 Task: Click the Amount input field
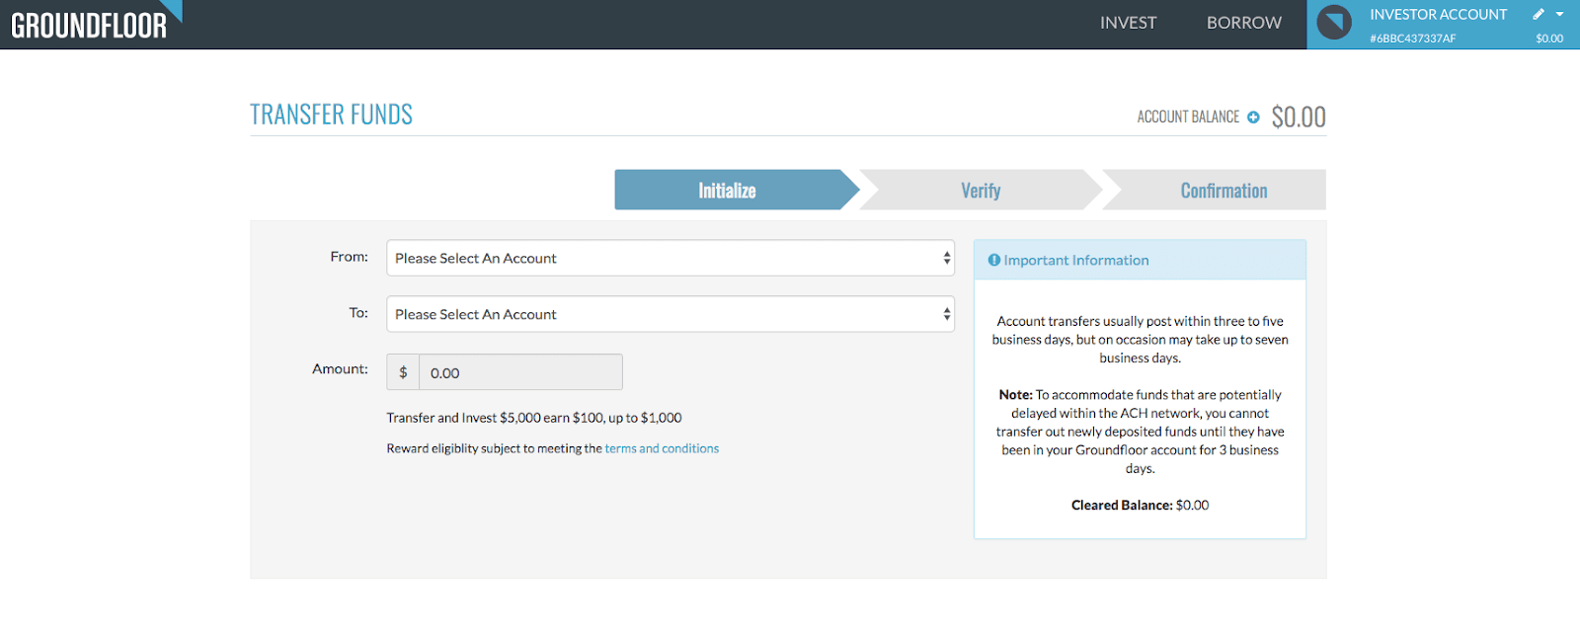point(520,372)
